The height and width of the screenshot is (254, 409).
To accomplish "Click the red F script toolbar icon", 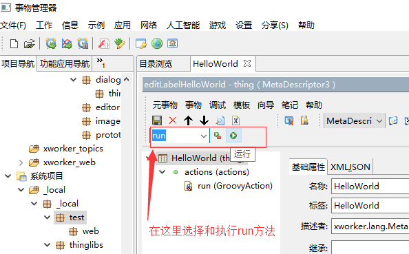I will click(103, 43).
